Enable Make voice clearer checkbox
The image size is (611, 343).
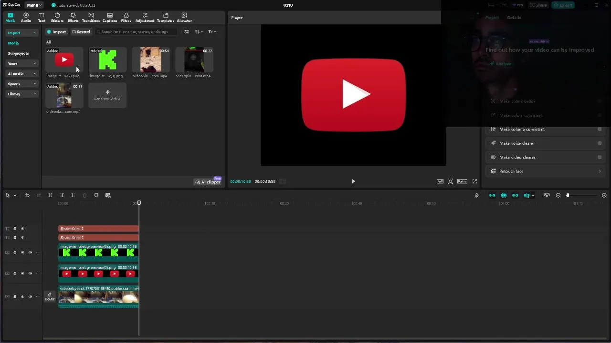600,143
